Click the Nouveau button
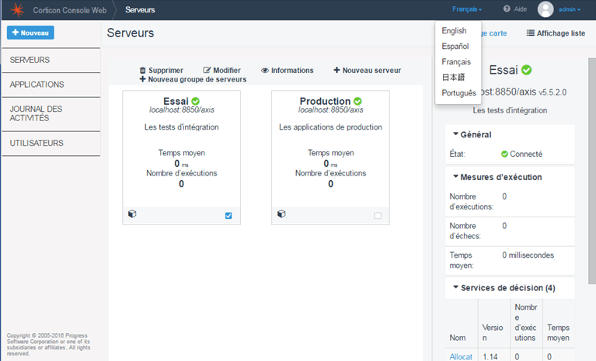Screen dimensions: 596x361 [x=30, y=33]
